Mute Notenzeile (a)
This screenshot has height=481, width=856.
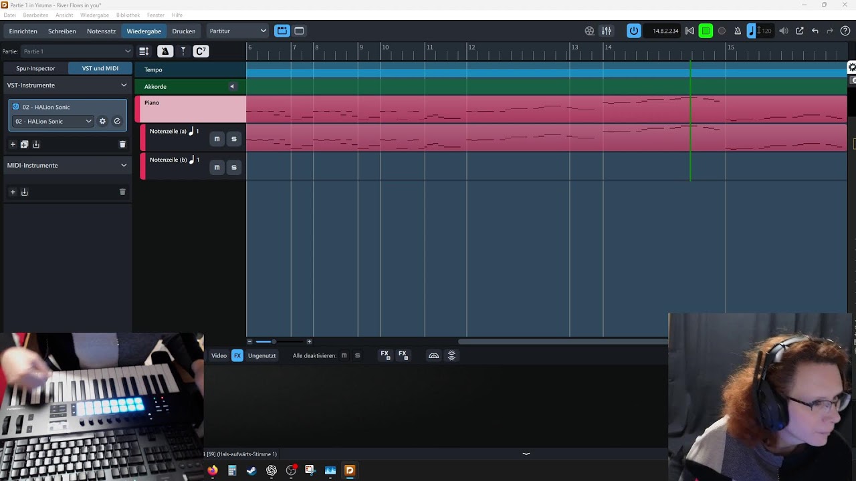click(217, 138)
